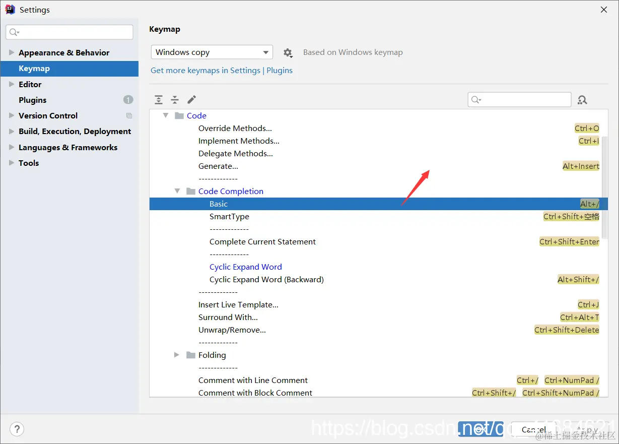Screen dimensions: 619x444
Task: Click the Cancel button
Action: pyautogui.click(x=533, y=429)
